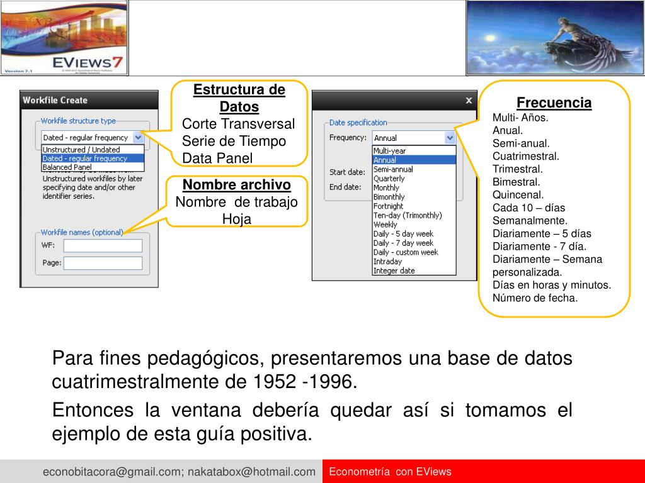Viewport: 645px width, 483px height.
Task: Select Fortnight frequency
Action: (414, 206)
